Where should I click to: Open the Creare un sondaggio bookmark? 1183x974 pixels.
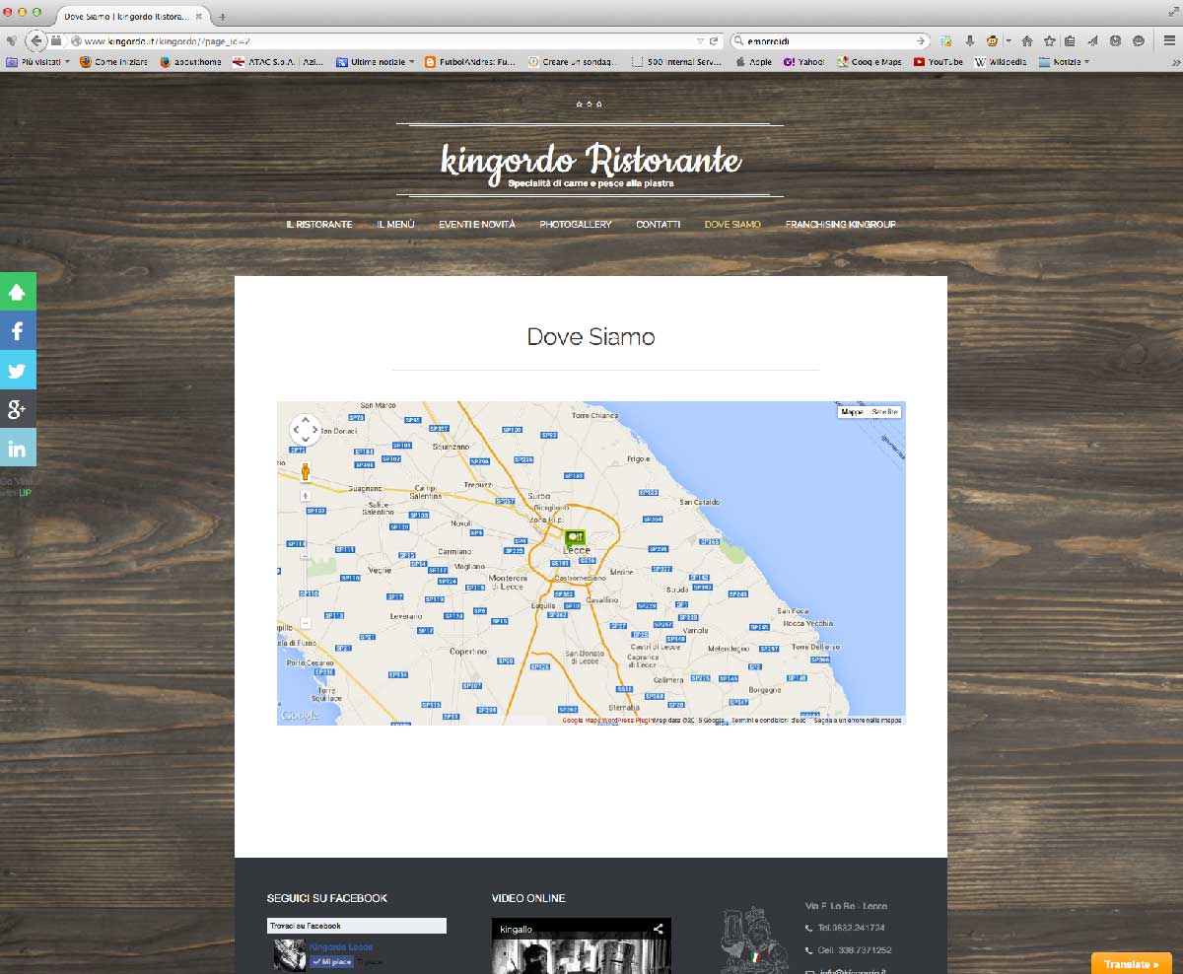[x=572, y=61]
